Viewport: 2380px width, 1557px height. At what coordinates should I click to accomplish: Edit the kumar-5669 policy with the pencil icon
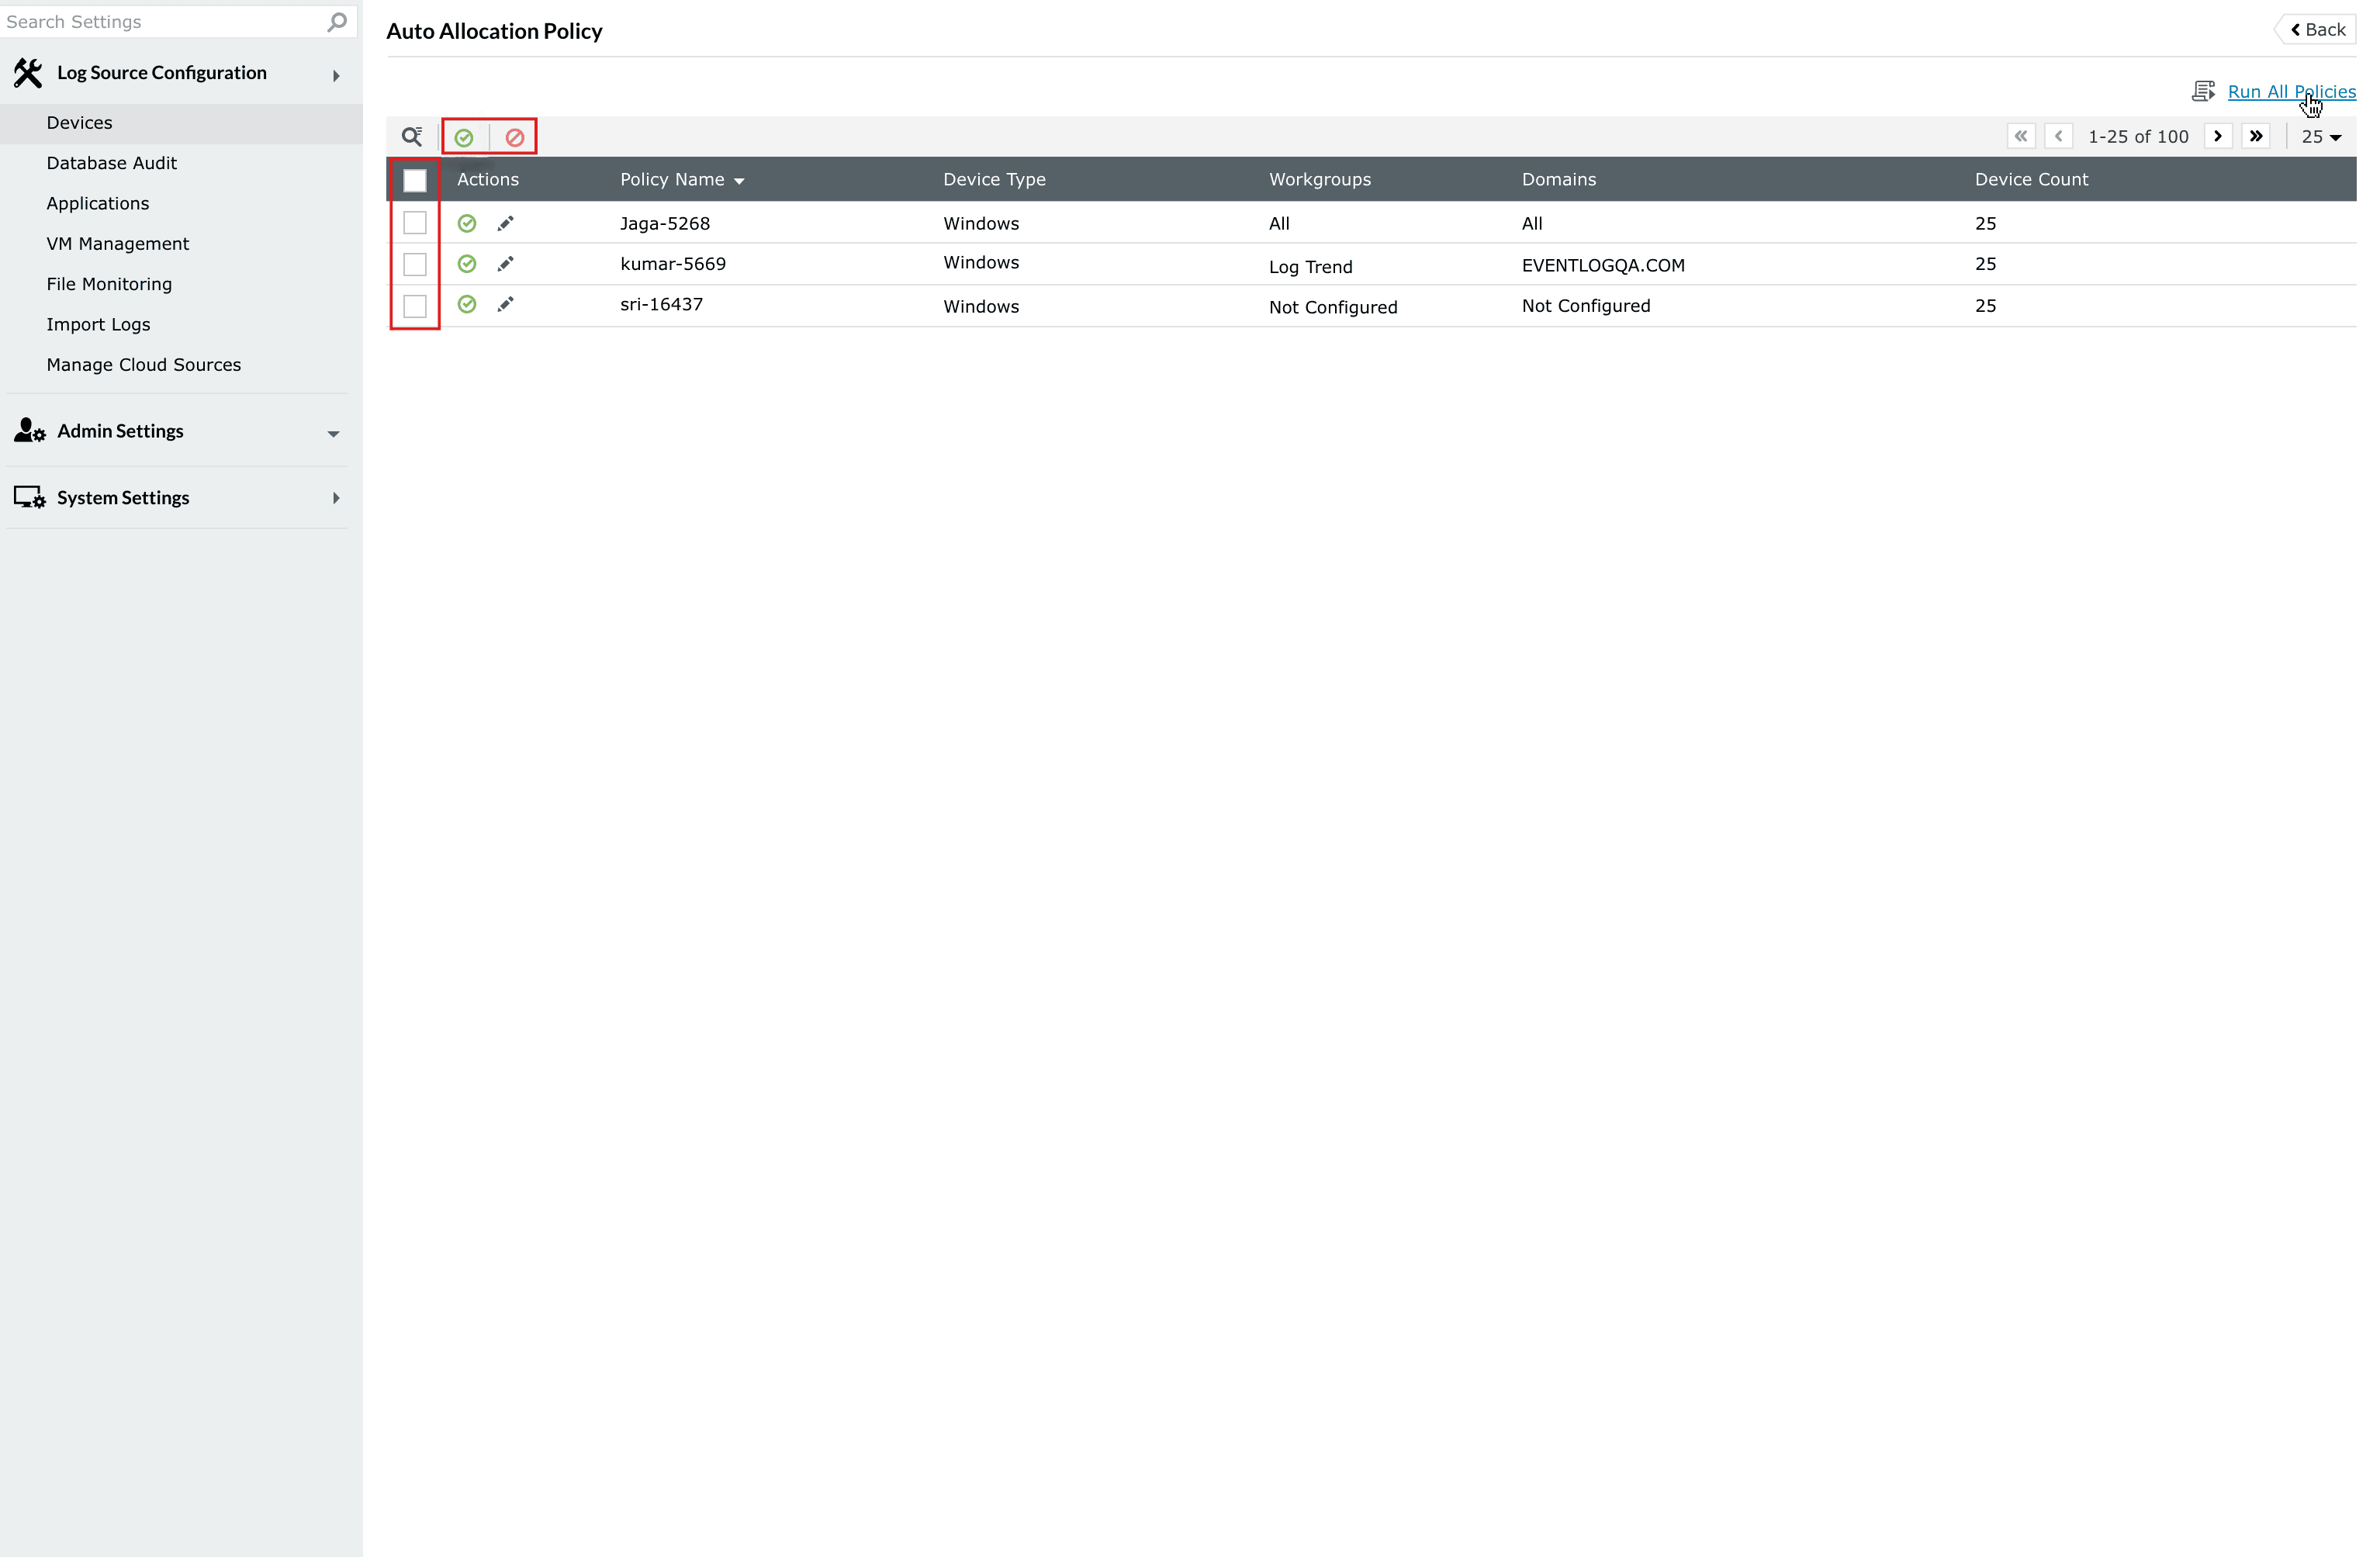click(506, 263)
